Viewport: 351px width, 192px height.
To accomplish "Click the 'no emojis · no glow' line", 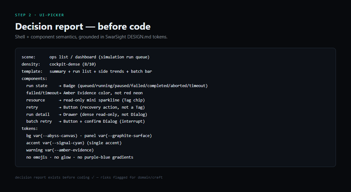I will (x=80, y=157).
